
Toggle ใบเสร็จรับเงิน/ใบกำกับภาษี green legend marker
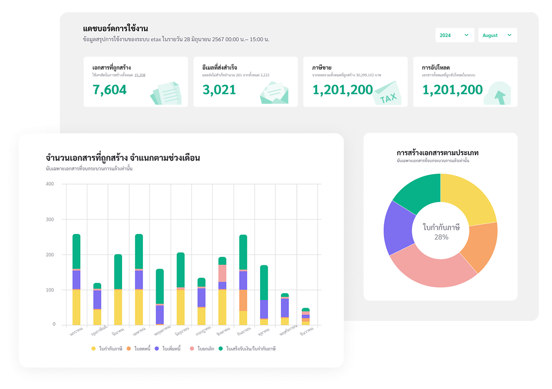(x=220, y=349)
